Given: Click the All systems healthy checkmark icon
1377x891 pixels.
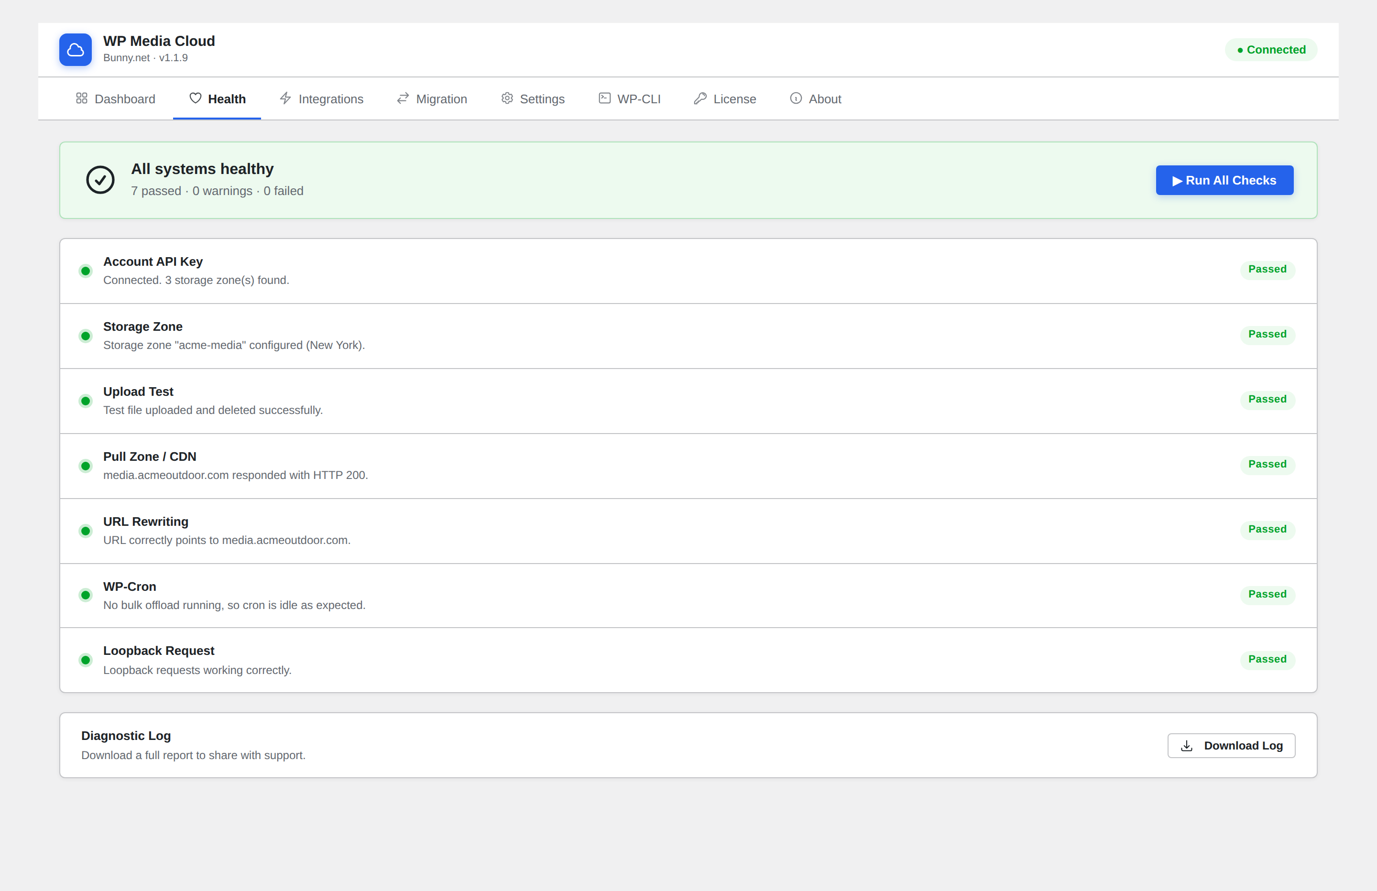Looking at the screenshot, I should tap(100, 180).
